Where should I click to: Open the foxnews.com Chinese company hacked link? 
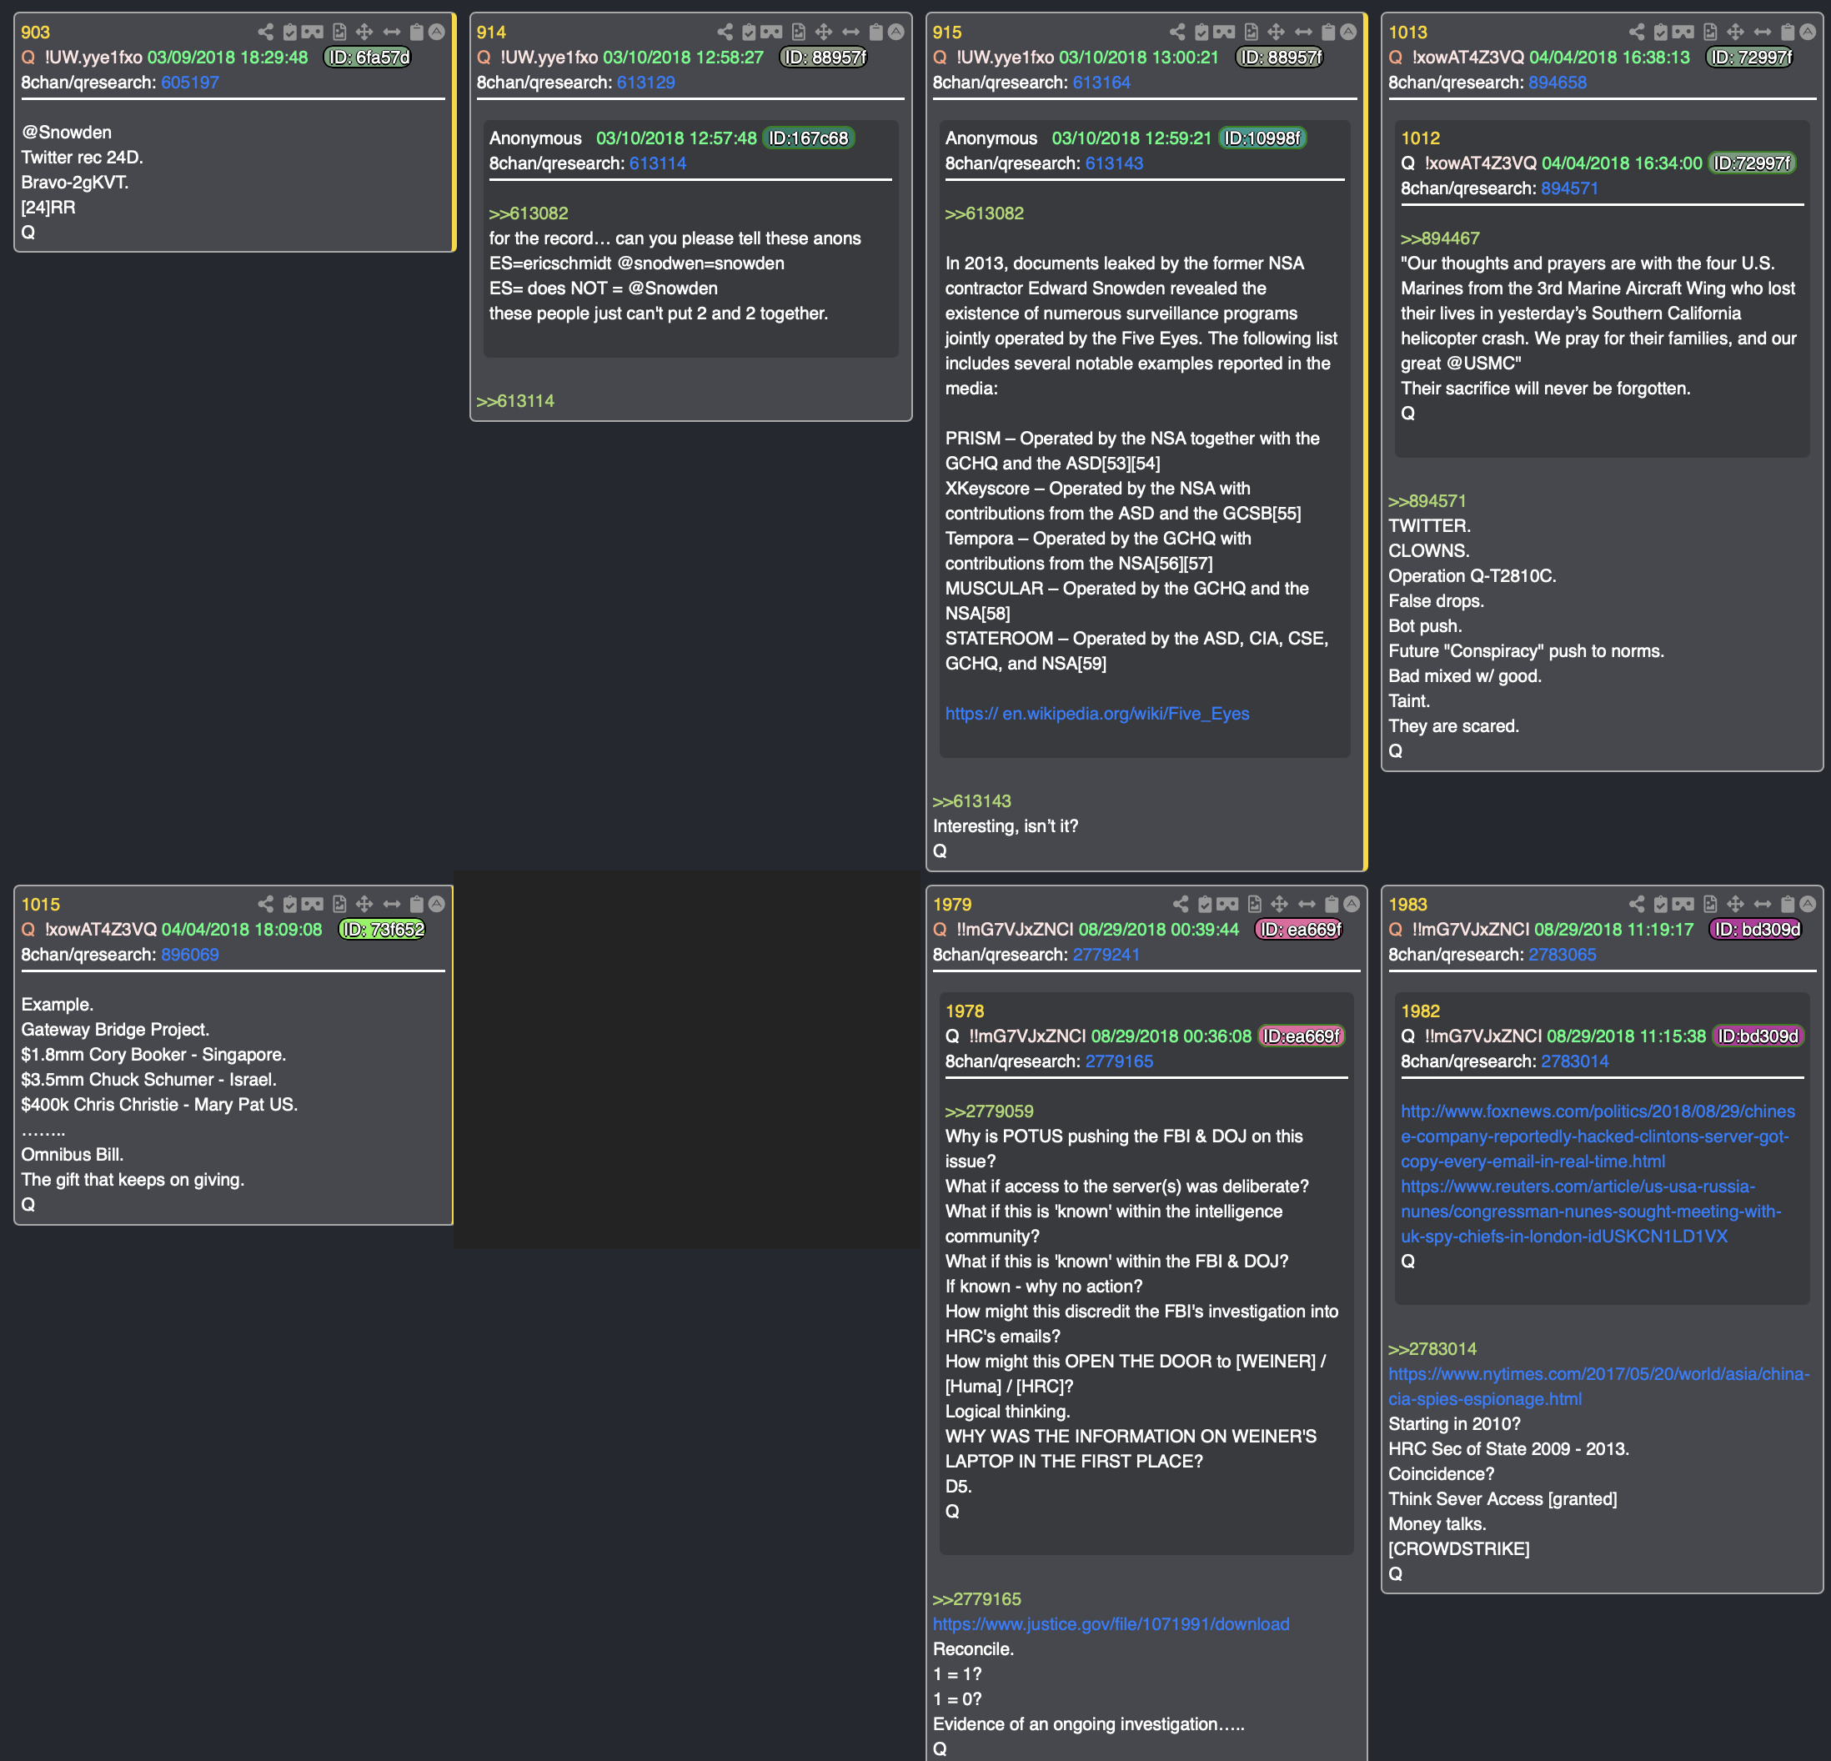pos(1598,1137)
